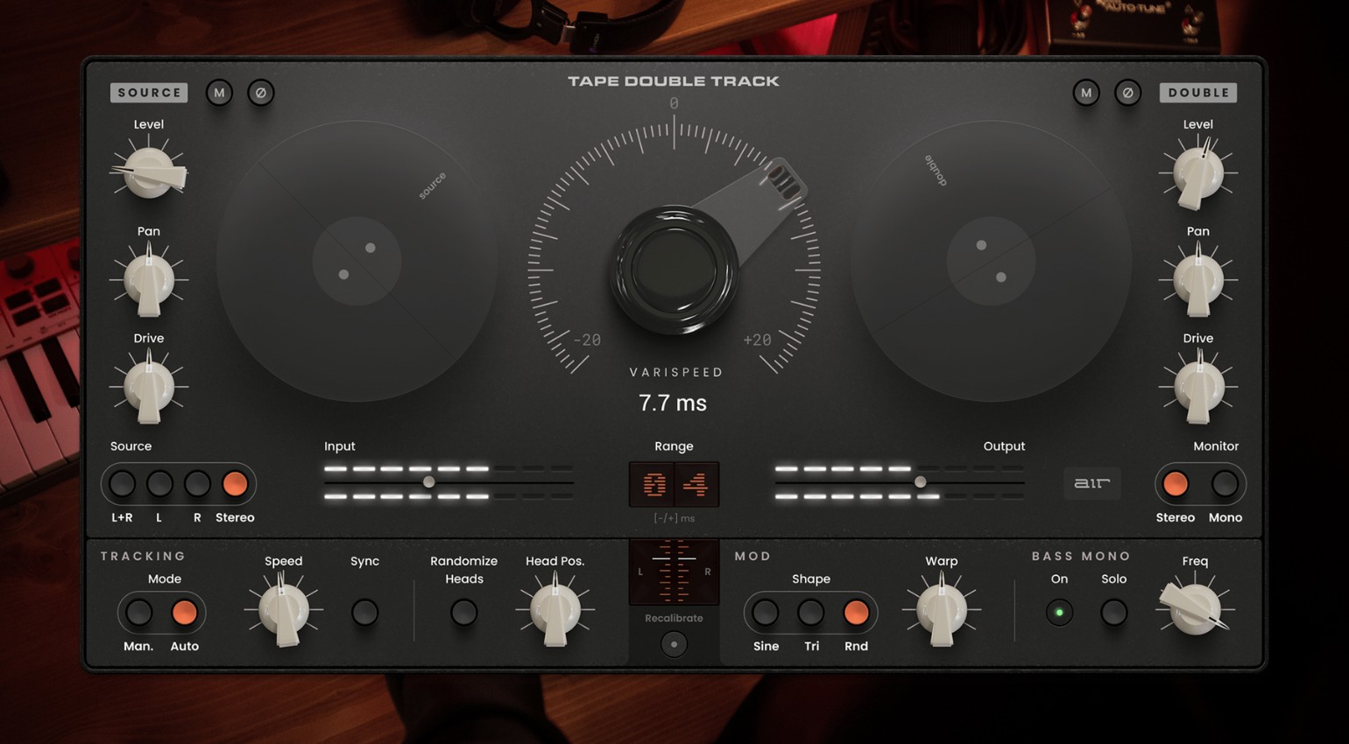Screen dimensions: 1349x744
Task: Click the Range ms value display
Action: coord(674,484)
